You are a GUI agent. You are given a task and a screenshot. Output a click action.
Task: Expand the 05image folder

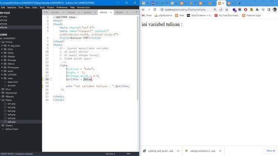tap(2, 60)
